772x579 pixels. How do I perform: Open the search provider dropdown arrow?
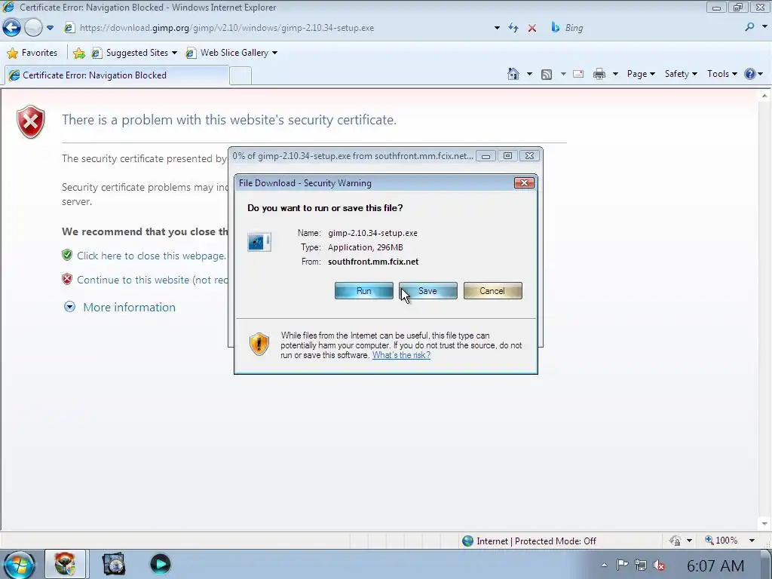pyautogui.click(x=764, y=28)
